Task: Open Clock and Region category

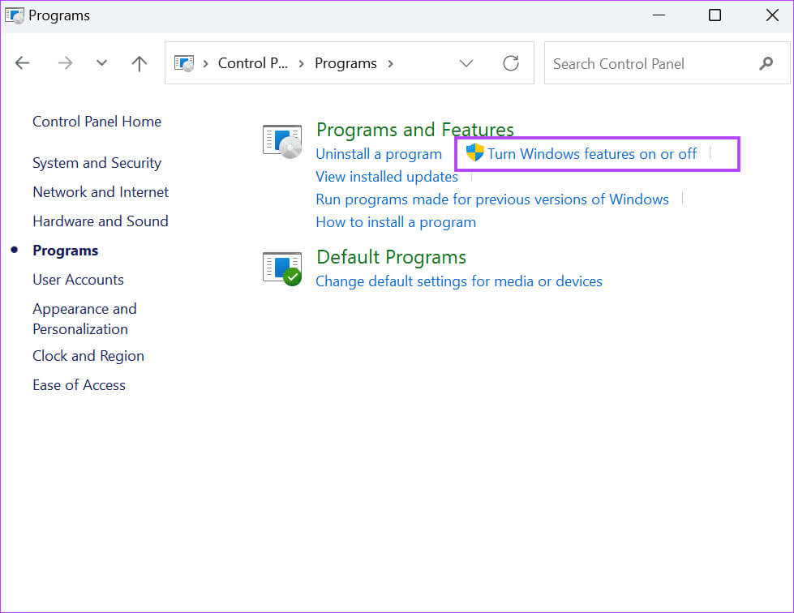Action: point(88,356)
